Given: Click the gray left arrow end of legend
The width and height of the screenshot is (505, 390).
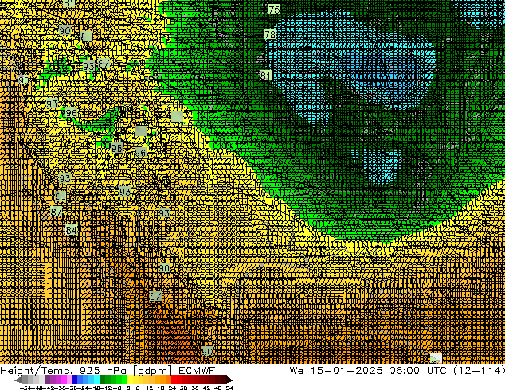Looking at the screenshot, I should (18, 380).
